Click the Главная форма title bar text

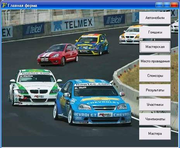[22, 5]
